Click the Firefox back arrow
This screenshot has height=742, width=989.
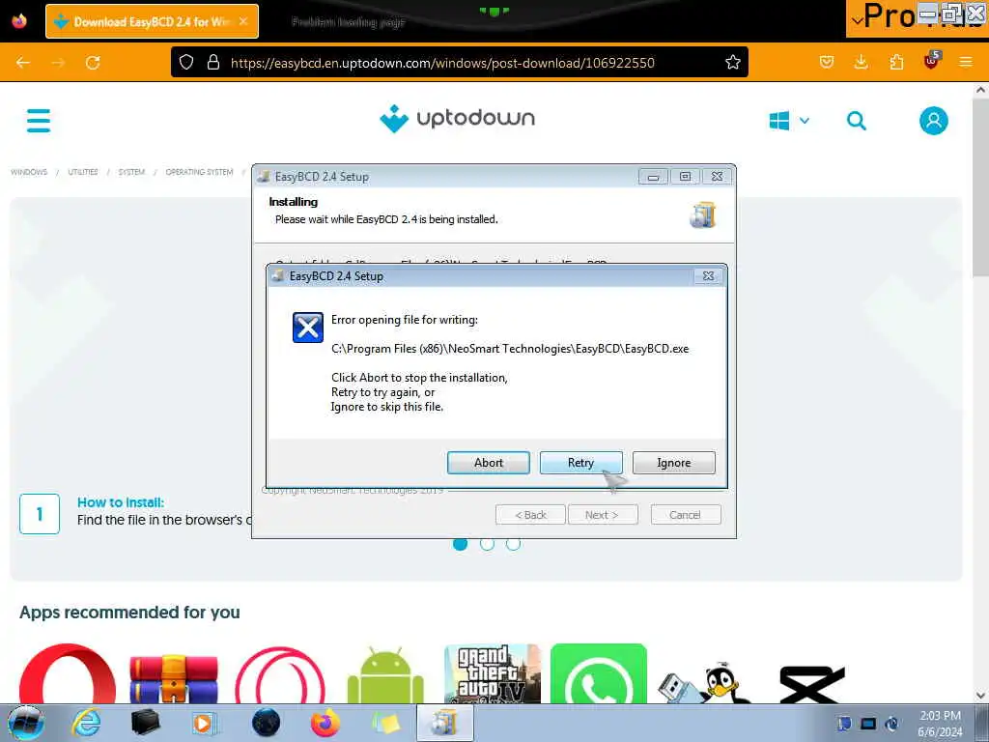(23, 63)
